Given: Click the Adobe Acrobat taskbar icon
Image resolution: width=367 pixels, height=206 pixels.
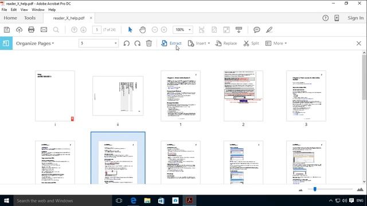Looking at the screenshot, I should (189, 200).
